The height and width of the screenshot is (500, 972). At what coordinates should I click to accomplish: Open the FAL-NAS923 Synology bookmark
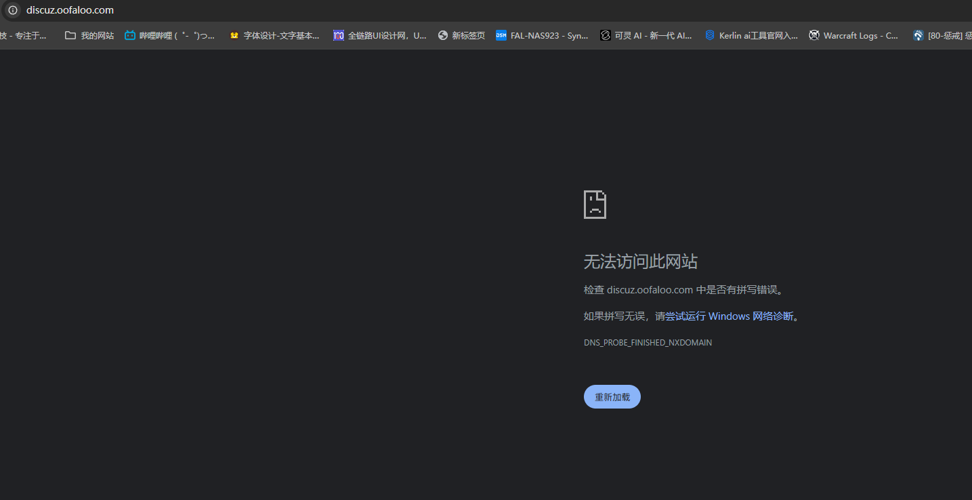pos(542,35)
